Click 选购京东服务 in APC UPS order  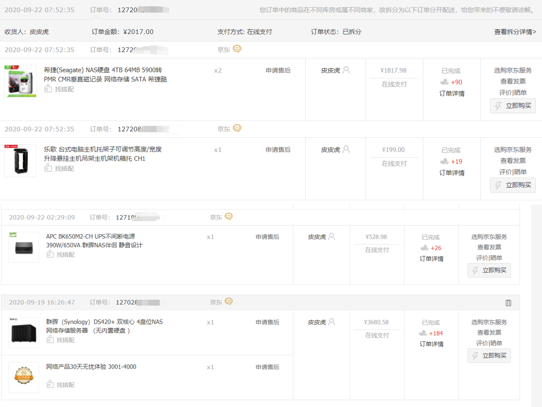pos(489,237)
